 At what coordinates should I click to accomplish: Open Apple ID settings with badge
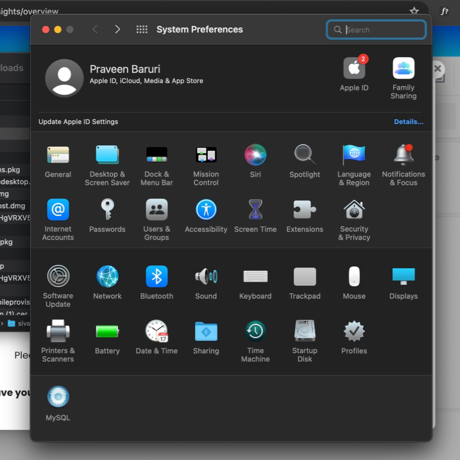[354, 74]
